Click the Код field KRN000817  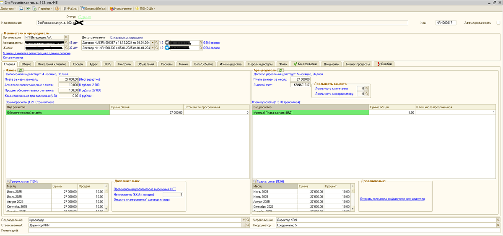click(x=446, y=23)
